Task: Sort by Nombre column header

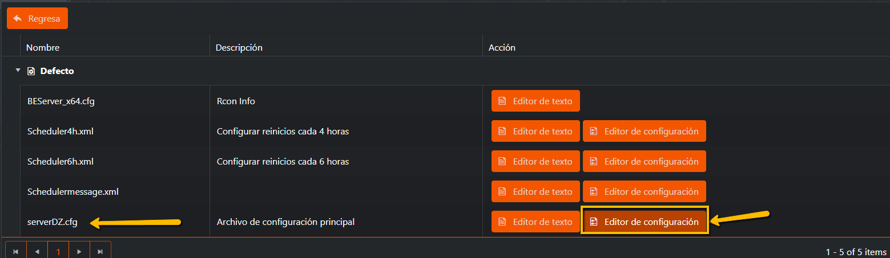Action: tap(43, 48)
